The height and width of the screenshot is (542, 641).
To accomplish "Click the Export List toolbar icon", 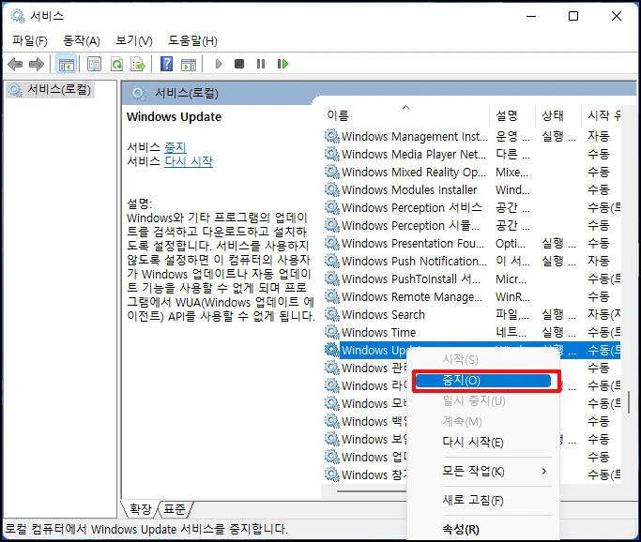I will pos(138,64).
